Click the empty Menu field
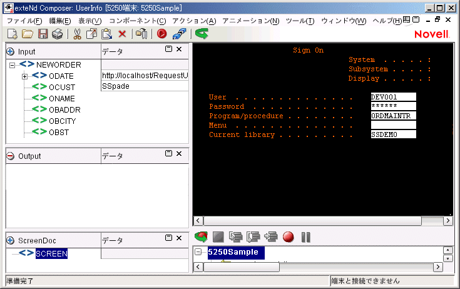 click(393, 125)
